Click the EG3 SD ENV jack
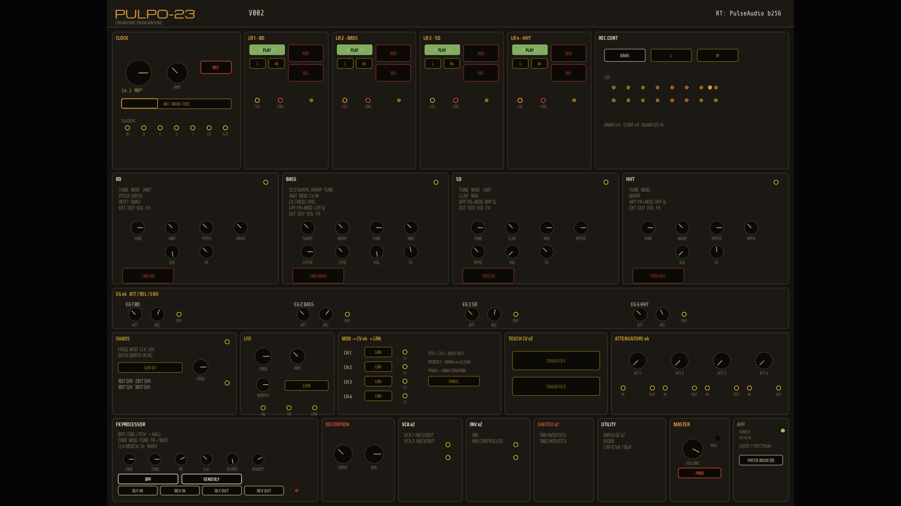Screen dimensions: 901x506 (x=516, y=314)
